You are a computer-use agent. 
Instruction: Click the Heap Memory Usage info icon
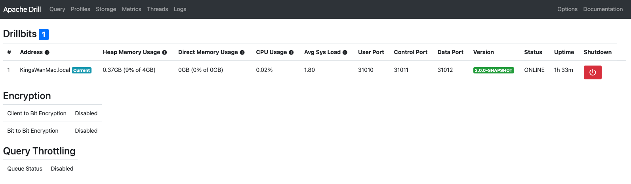(x=164, y=53)
